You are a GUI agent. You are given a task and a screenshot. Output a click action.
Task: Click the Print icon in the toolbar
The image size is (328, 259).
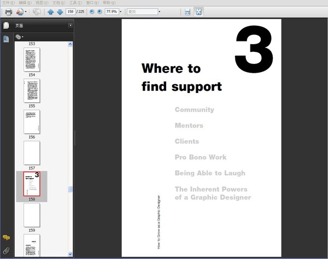8,12
